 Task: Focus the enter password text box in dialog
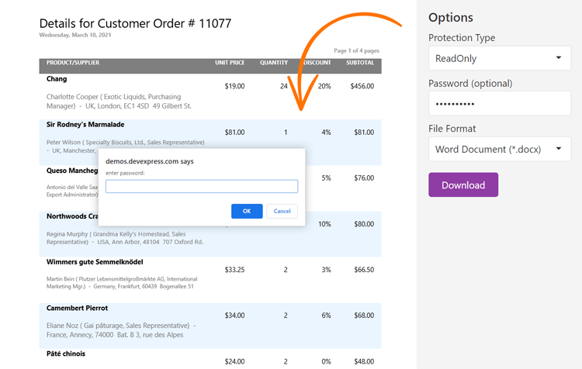click(202, 186)
